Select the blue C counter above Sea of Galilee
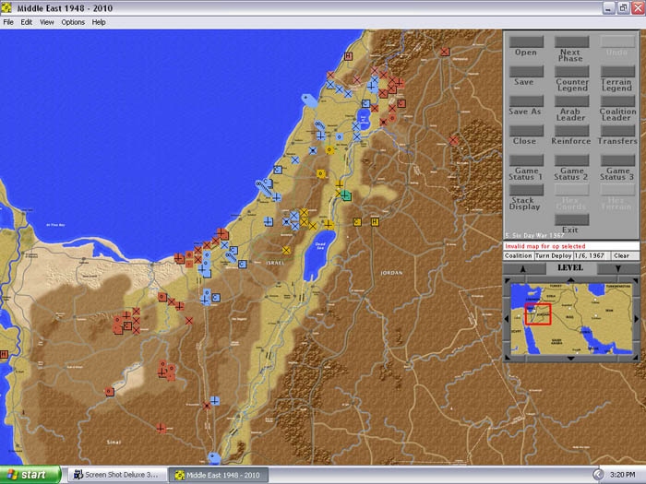Image resolution: width=646 pixels, height=484 pixels. [x=365, y=103]
